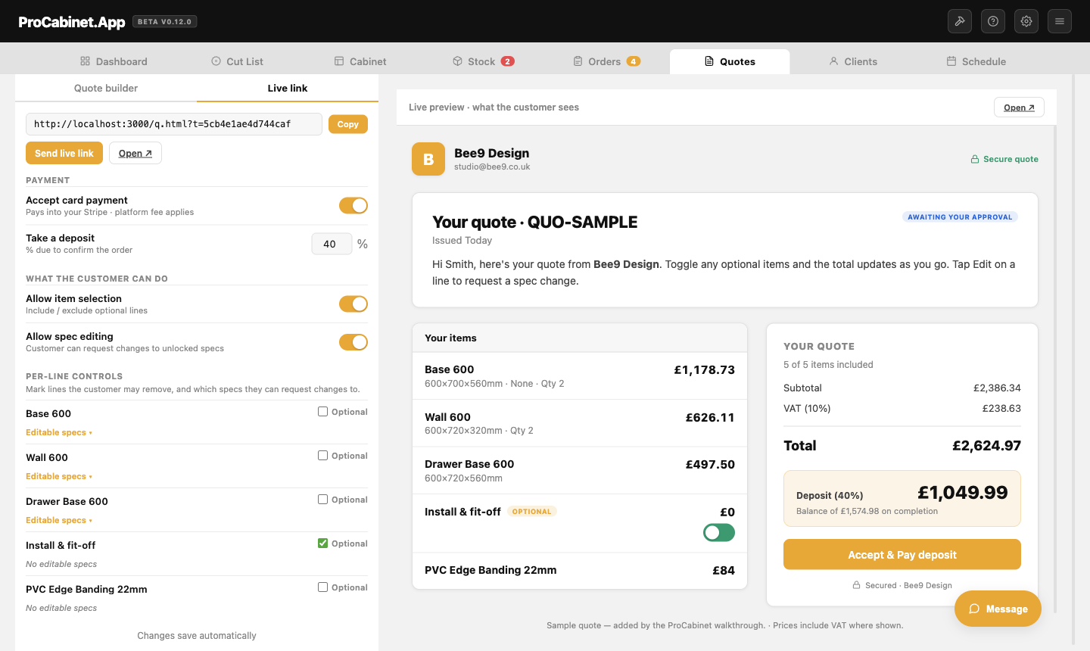Click the Secure quote lock icon
Screen dimensions: 1090x651
(975, 159)
